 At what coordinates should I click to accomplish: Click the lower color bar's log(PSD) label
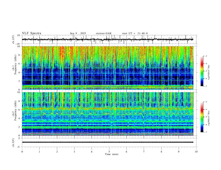(209, 118)
